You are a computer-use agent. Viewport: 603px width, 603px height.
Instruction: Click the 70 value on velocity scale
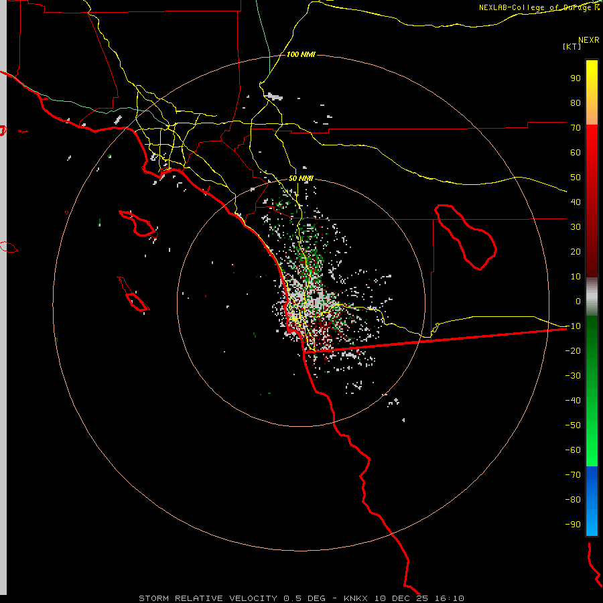576,128
